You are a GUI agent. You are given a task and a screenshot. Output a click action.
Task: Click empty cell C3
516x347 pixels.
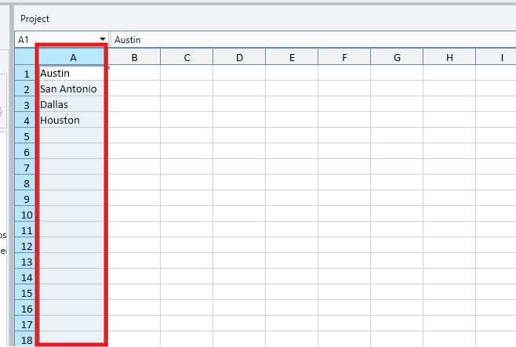(x=187, y=105)
